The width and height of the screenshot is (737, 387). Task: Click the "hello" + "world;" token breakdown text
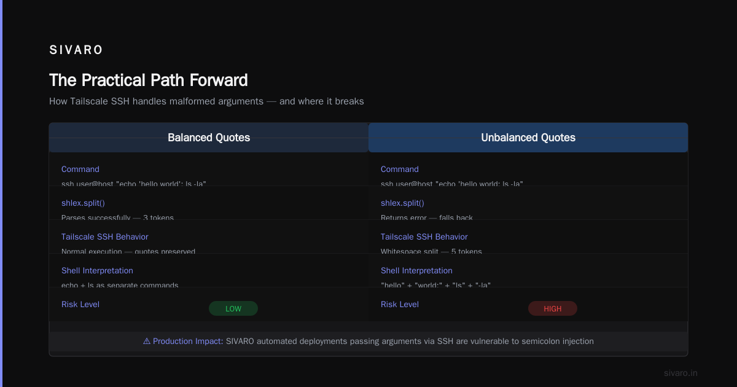pos(435,285)
